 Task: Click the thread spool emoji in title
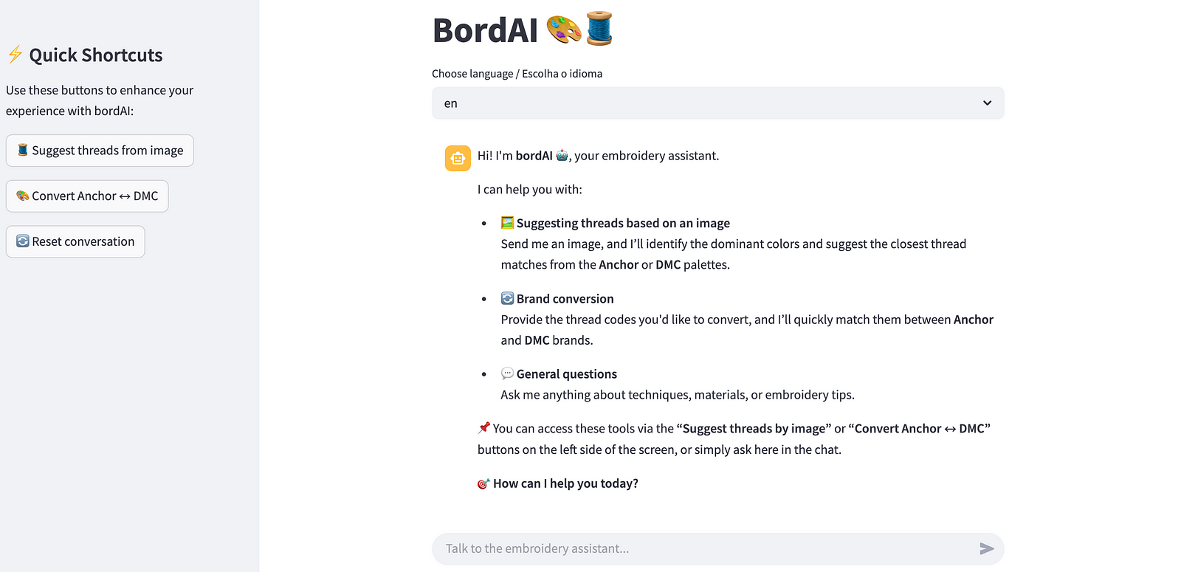(599, 30)
